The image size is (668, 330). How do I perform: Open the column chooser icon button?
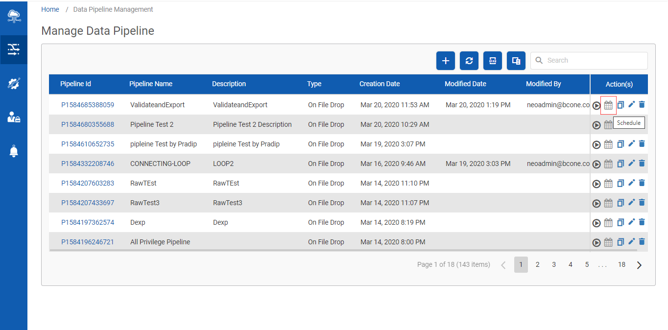pos(516,61)
